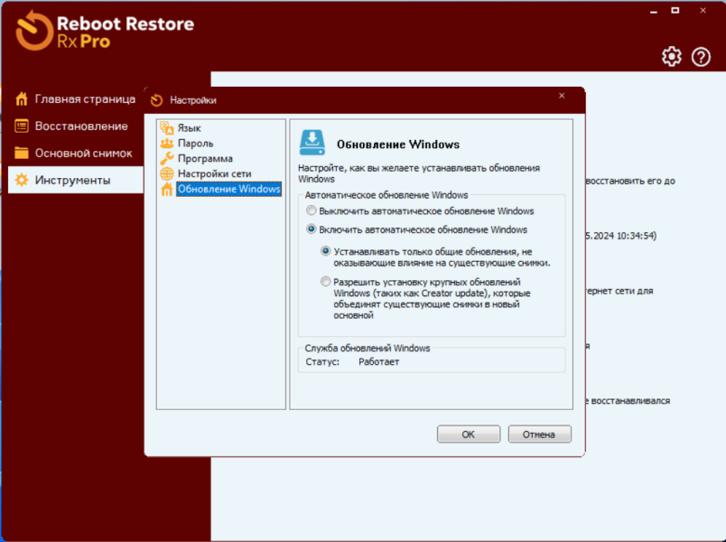The image size is (726, 542).
Task: Select Язык in the settings list
Action: (190, 128)
